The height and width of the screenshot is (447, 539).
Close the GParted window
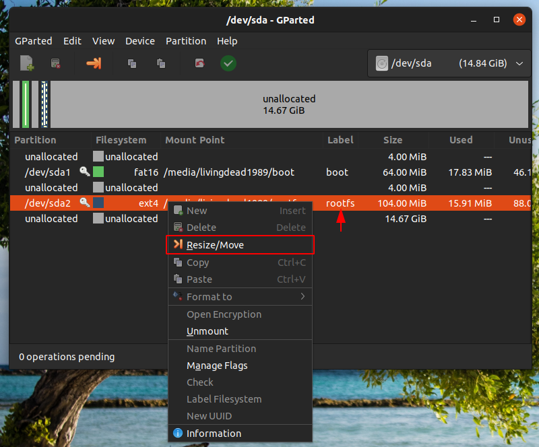point(519,20)
